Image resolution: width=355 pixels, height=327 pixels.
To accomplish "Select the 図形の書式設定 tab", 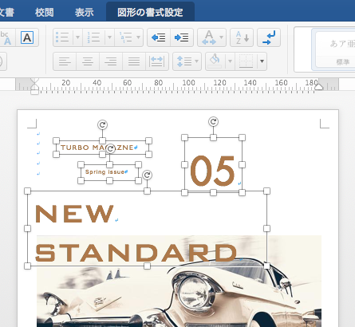I will point(150,12).
